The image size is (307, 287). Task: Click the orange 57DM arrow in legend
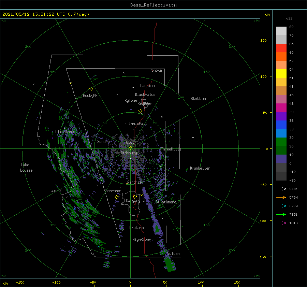281,198
